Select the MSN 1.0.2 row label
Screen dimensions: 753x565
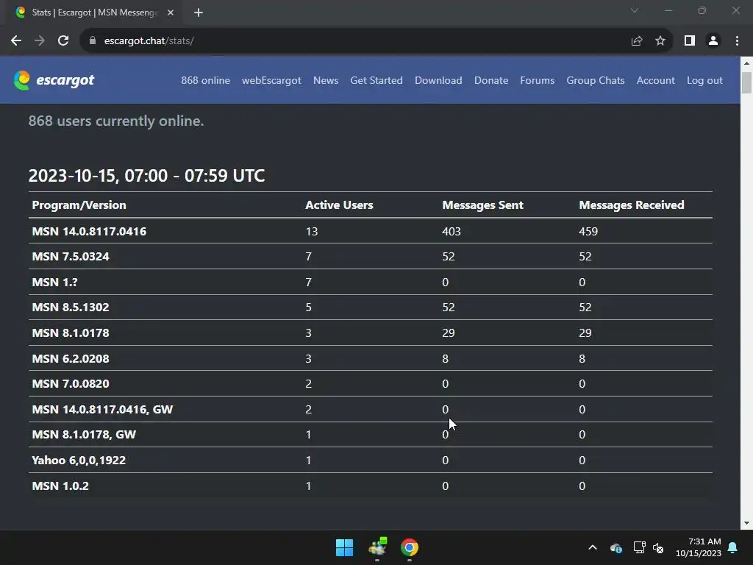60,486
